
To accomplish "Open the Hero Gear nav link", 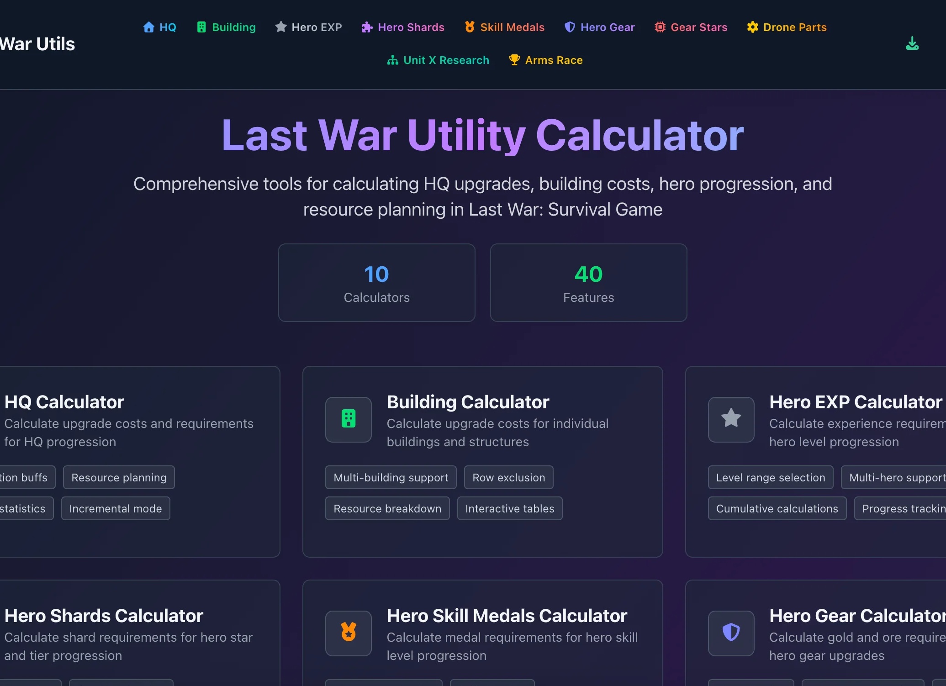I will point(599,27).
